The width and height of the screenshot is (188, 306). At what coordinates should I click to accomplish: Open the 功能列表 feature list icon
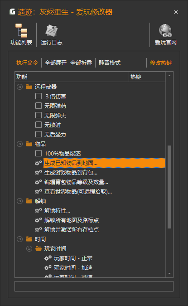tap(21, 31)
